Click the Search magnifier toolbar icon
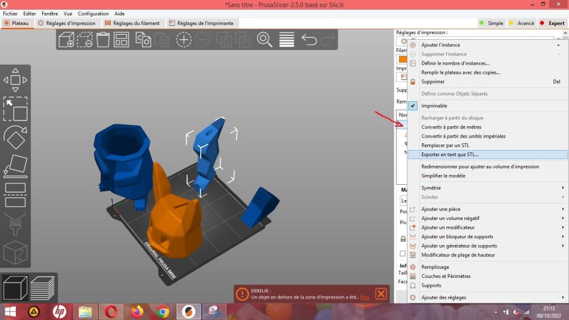Viewport: 569px width, 320px height. tap(265, 39)
